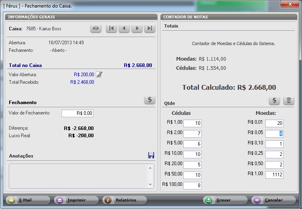Screen dimensions: 302x209
Task: Save annotations with the floppy disk icon
Action: pos(151,155)
